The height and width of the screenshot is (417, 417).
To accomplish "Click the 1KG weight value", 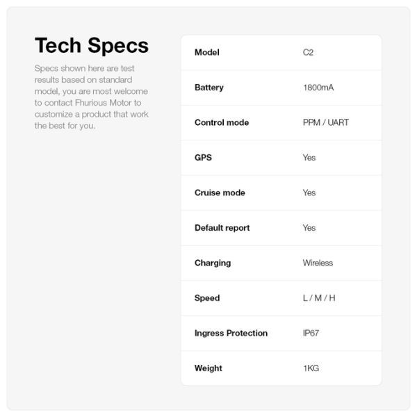I will 311,368.
